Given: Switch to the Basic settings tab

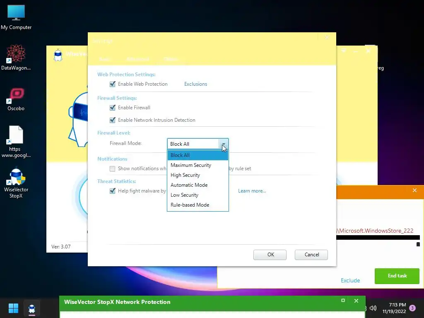Looking at the screenshot, I should pos(104,59).
